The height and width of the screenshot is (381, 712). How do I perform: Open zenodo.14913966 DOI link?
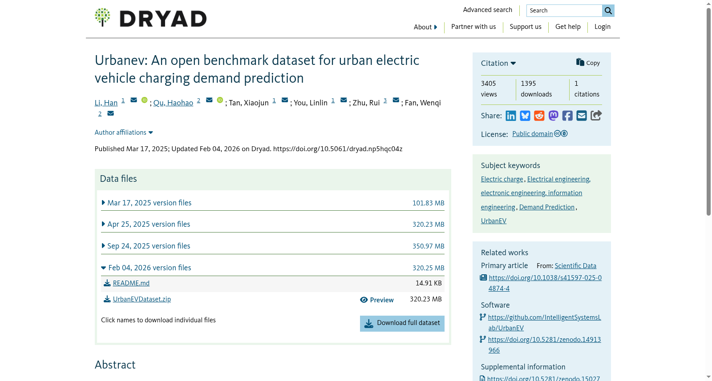tap(545, 345)
